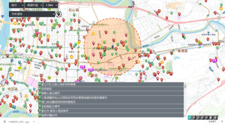Expand the 所有服務 service type dropdown
225x125 pixels.
click(32, 14)
